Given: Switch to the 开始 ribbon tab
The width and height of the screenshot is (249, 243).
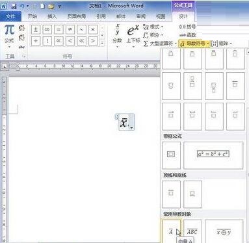Looking at the screenshot, I should click(33, 16).
